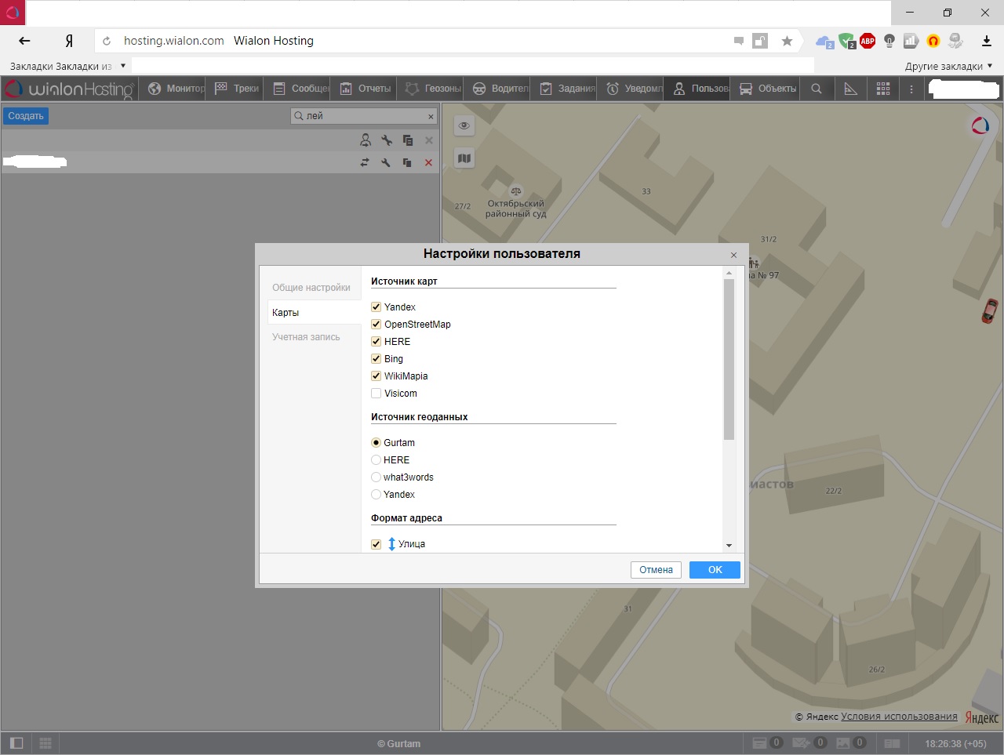
Task: Click the scroll down arrow in settings dialog
Action: point(729,545)
